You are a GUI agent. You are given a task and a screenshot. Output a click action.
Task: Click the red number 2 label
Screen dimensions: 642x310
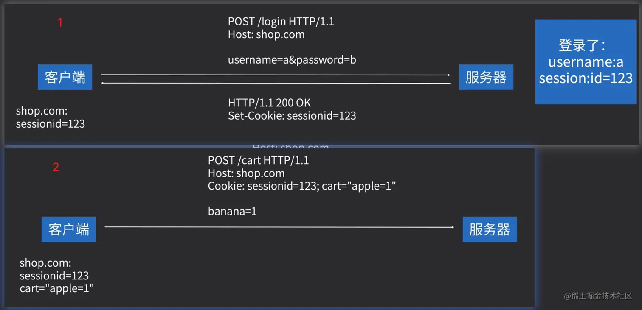pyautogui.click(x=56, y=168)
